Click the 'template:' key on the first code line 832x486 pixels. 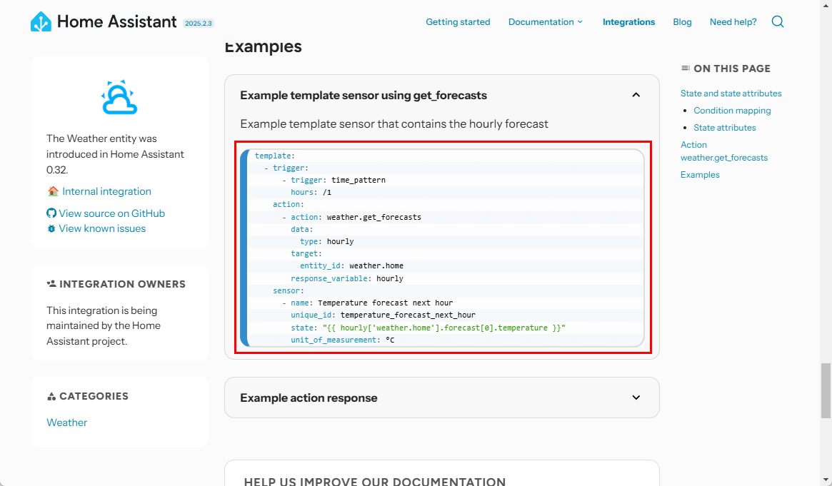(275, 156)
